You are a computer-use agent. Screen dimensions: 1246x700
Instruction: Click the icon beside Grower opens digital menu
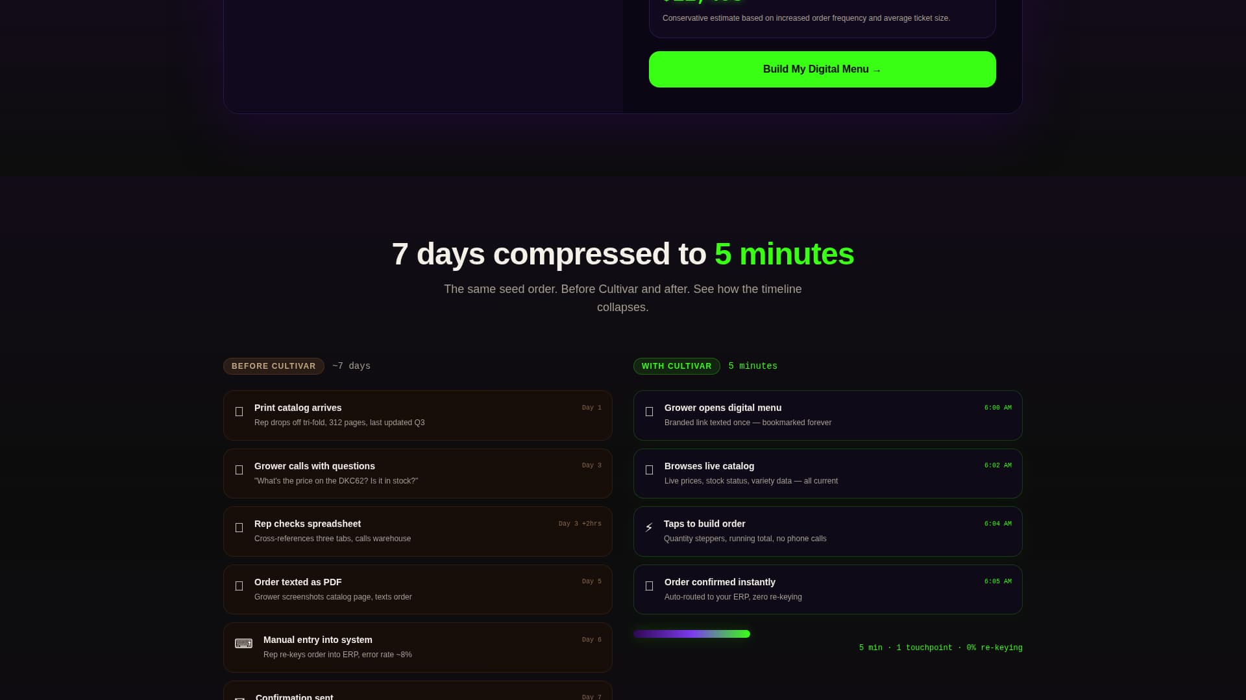click(649, 412)
